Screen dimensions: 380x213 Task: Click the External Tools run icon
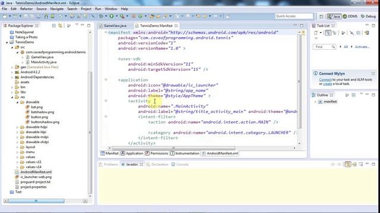point(122,16)
